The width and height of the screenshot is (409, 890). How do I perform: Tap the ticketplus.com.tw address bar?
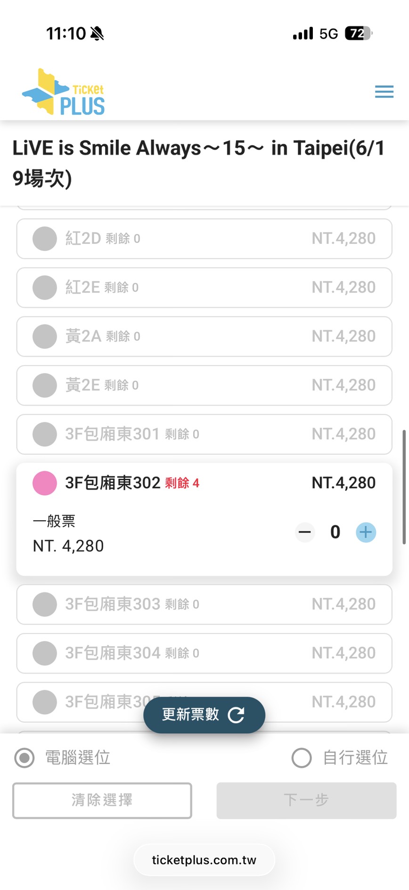coord(204,860)
